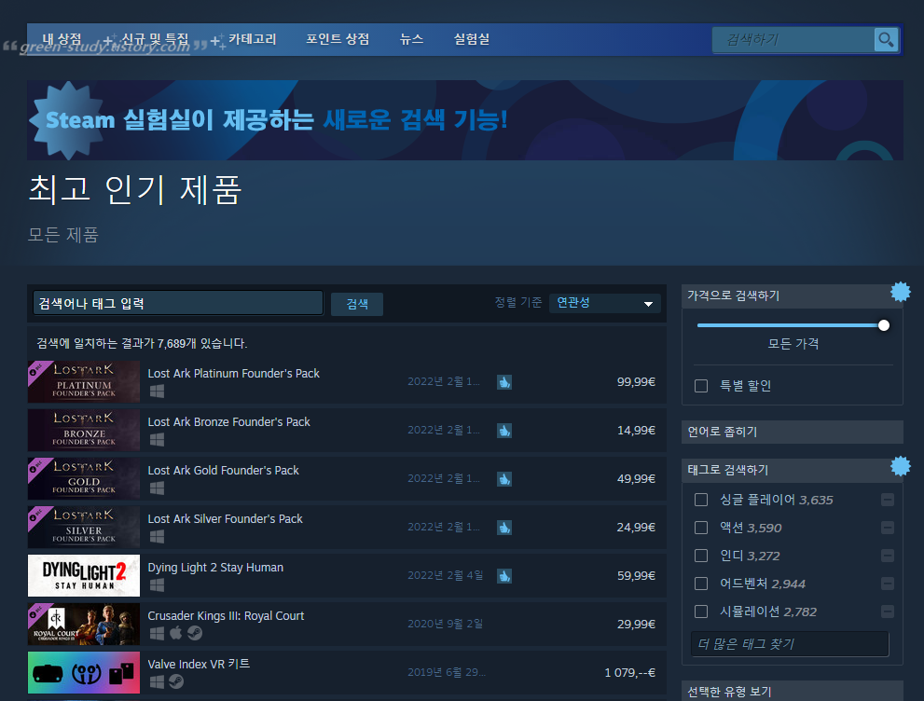
Task: Click Windows platform icon under Lost Ark Gold
Action: (x=157, y=488)
